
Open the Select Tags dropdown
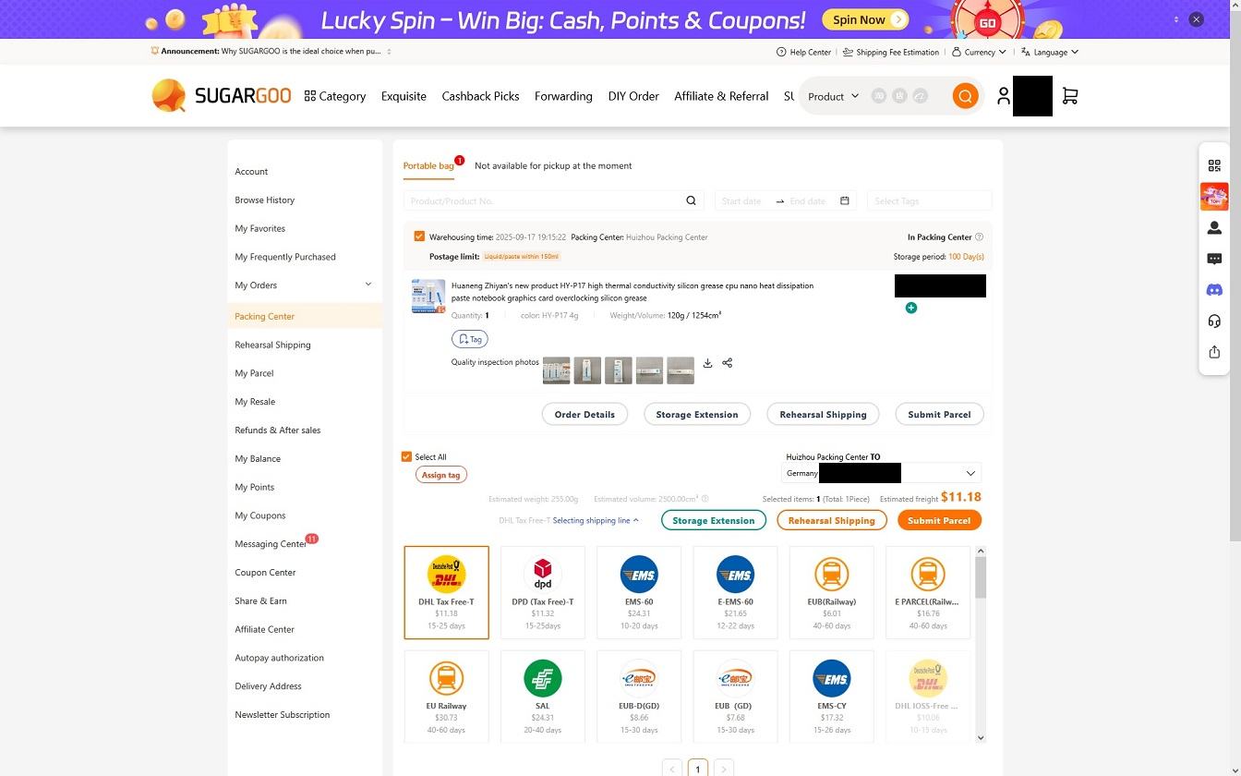929,200
